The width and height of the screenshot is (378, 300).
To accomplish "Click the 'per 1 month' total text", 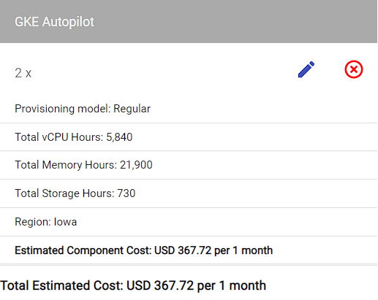I will click(x=232, y=286).
